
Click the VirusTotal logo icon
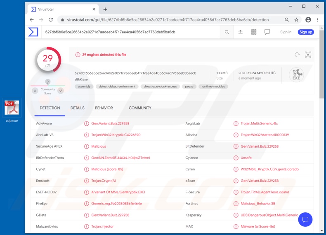pyautogui.click(x=33, y=32)
